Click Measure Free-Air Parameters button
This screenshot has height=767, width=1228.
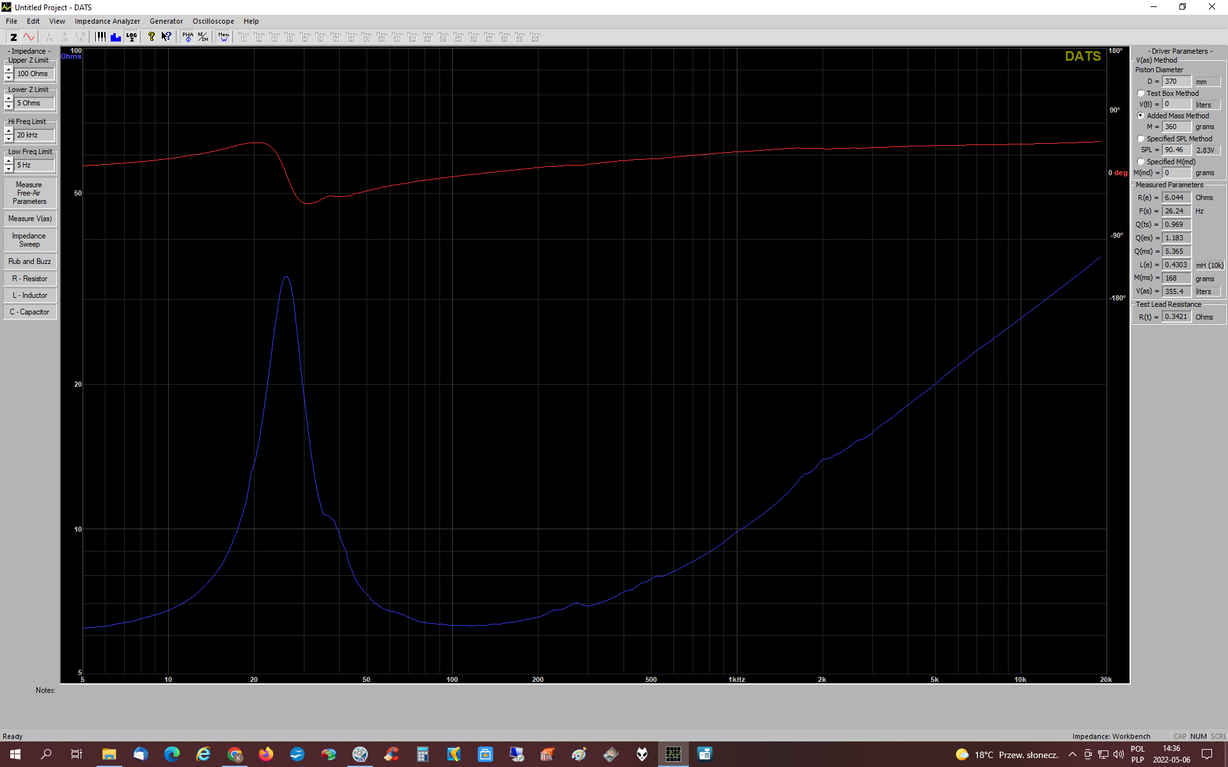click(29, 193)
